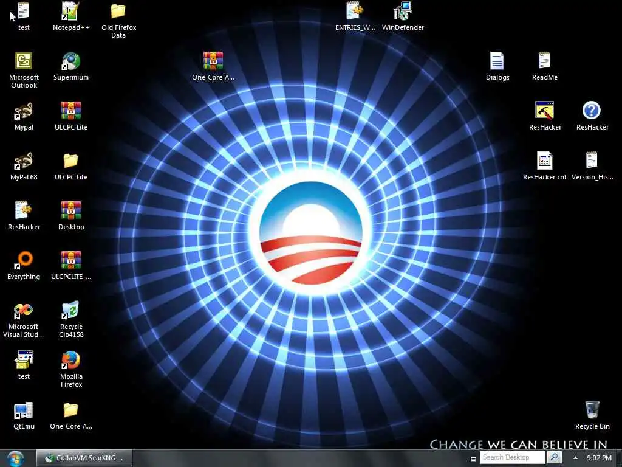
Task: Launch Microsoft Visual Studio shortcut
Action: pos(24,311)
